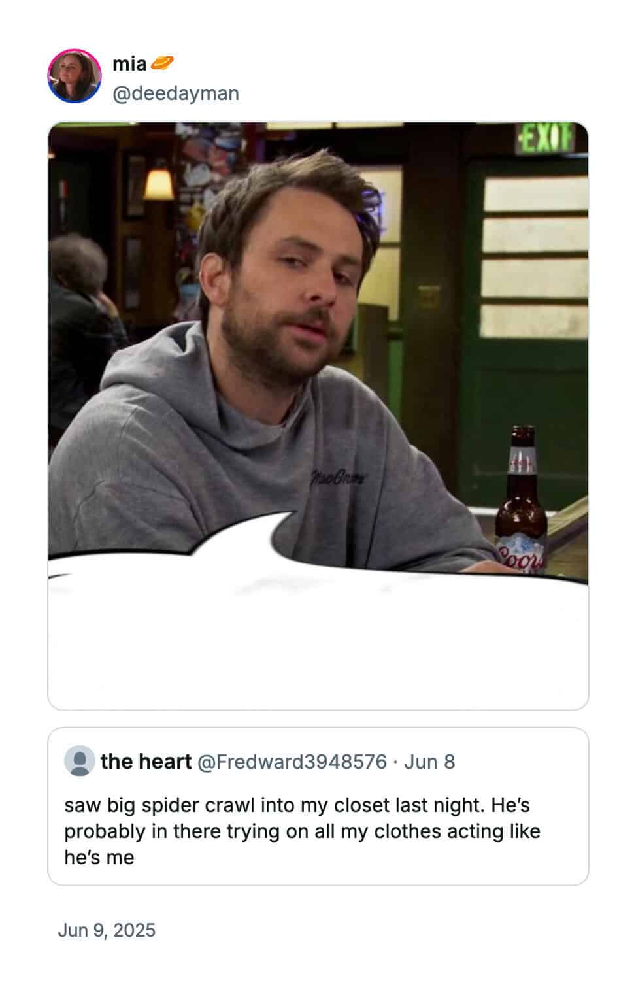Screen dimensions: 634x991
Task: Click the Coors beer bottle in the image
Action: coord(522,500)
